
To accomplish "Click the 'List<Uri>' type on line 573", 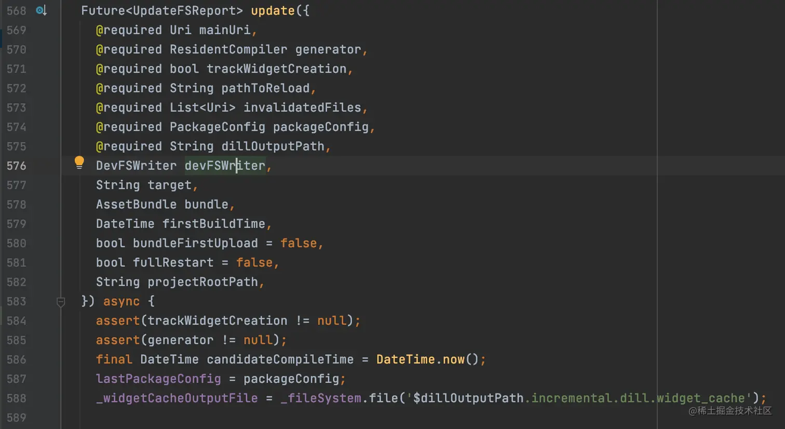I will click(202, 108).
